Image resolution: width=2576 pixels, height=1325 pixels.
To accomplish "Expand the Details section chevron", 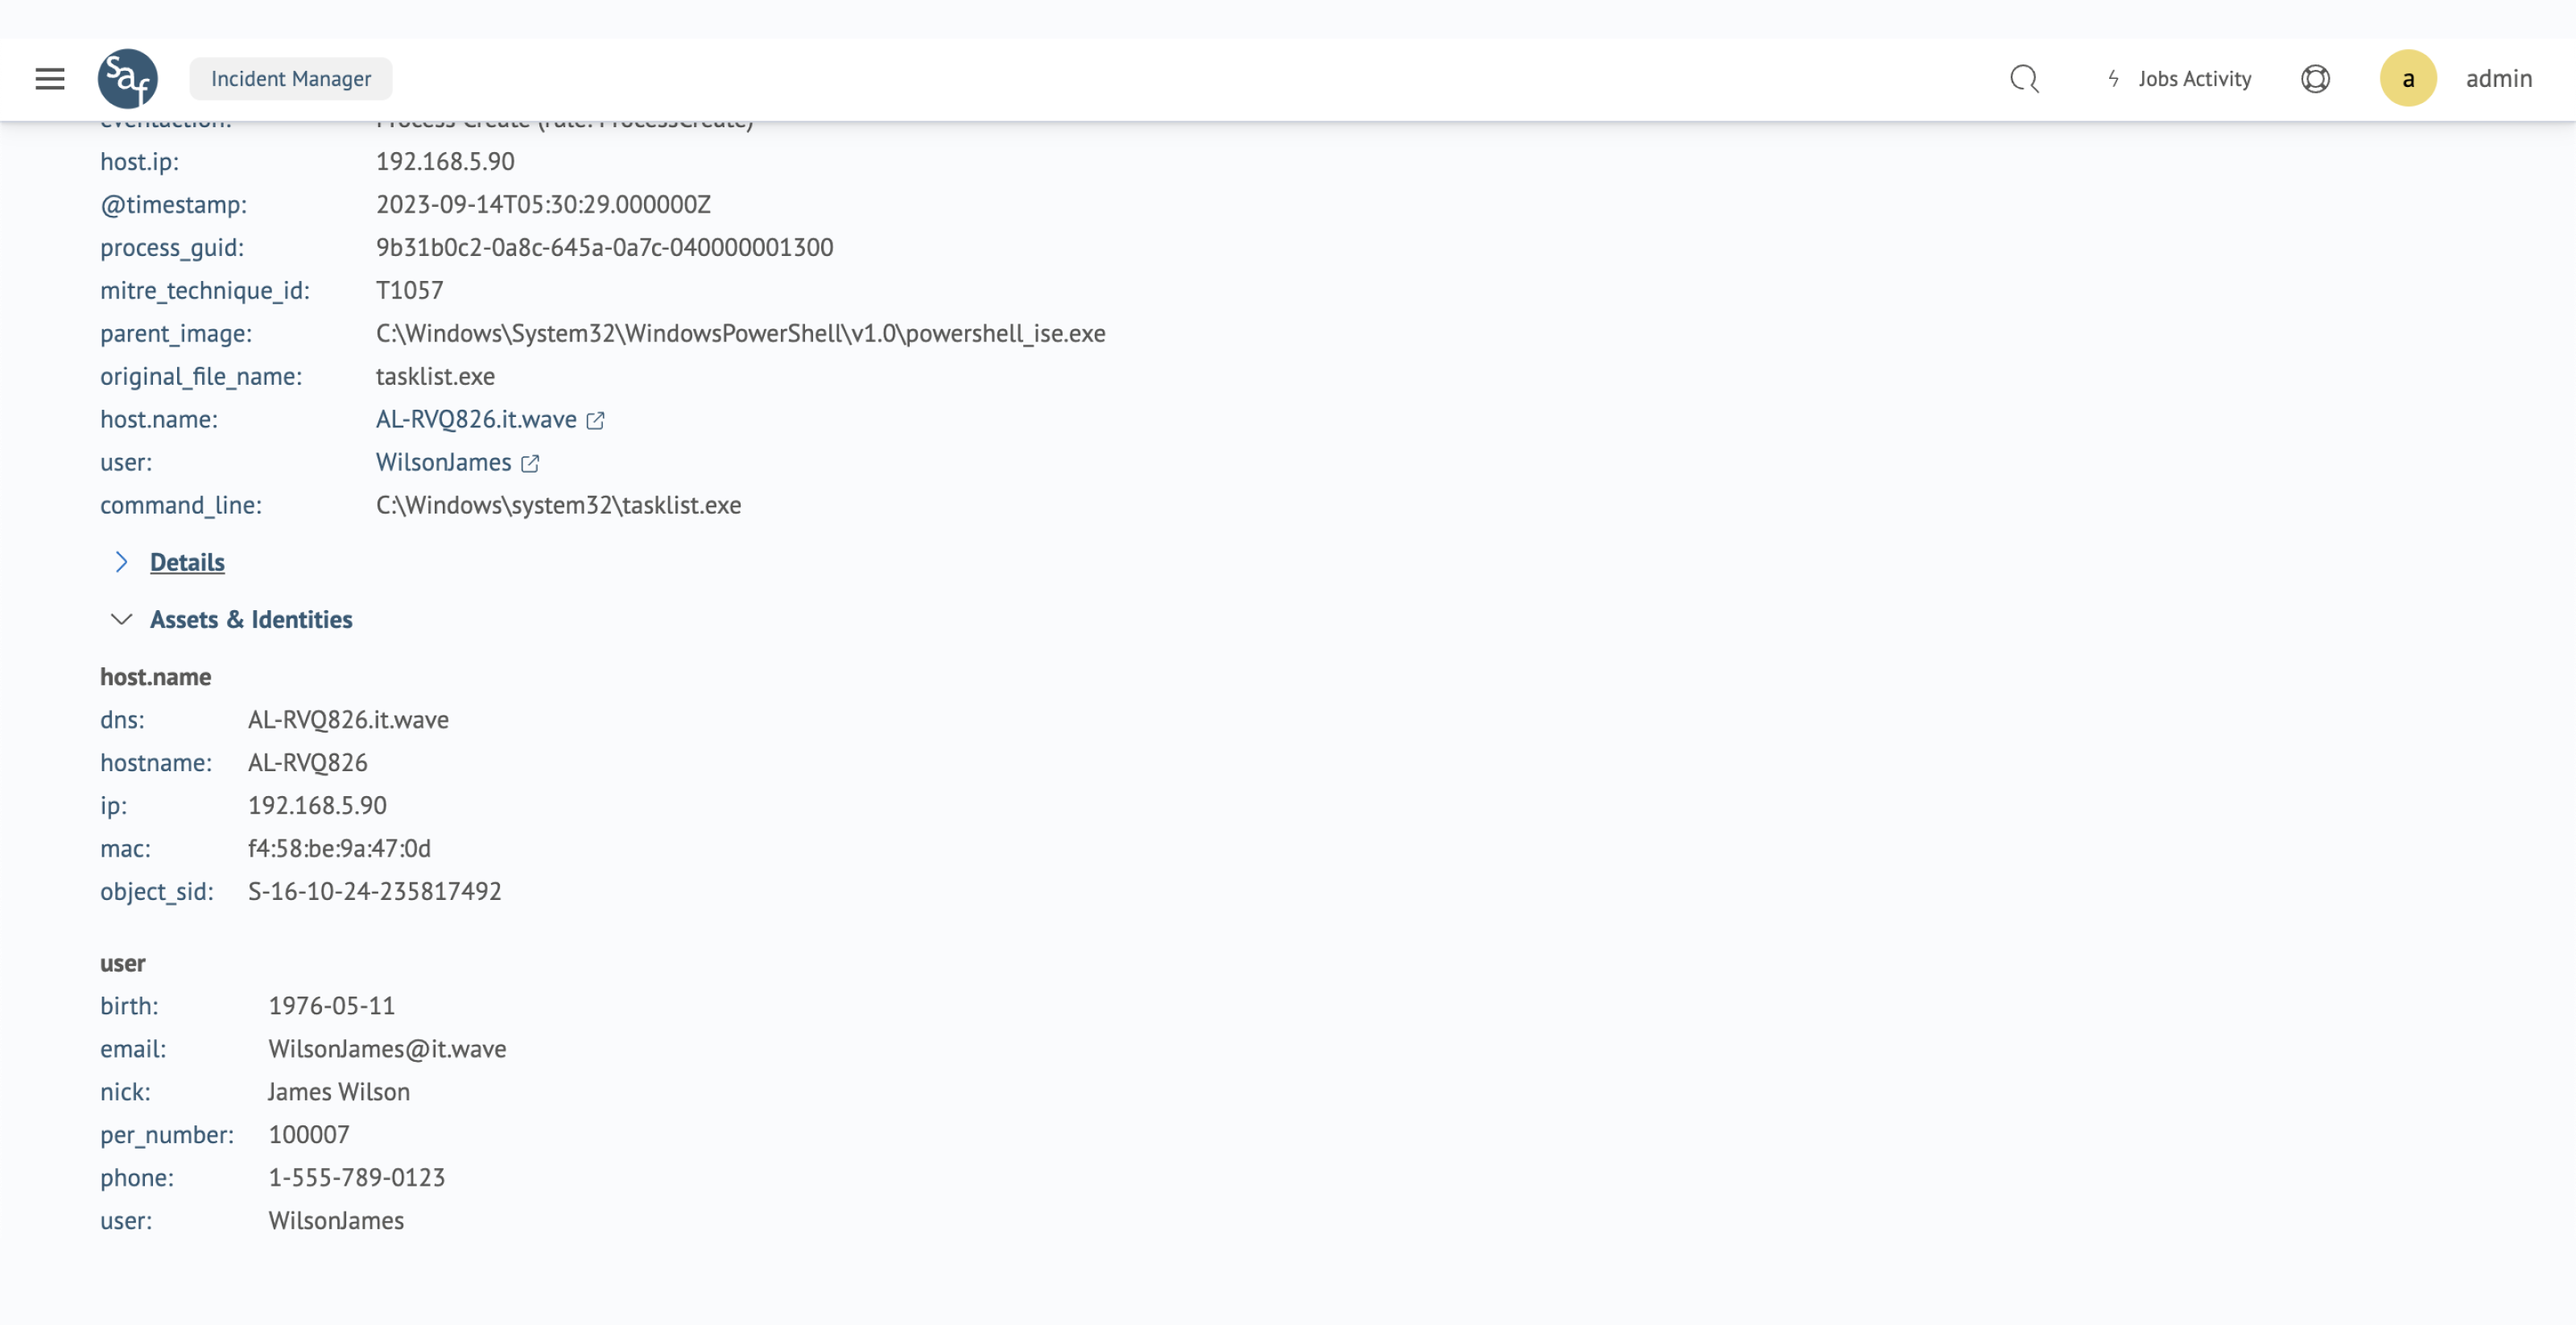I will 121,562.
